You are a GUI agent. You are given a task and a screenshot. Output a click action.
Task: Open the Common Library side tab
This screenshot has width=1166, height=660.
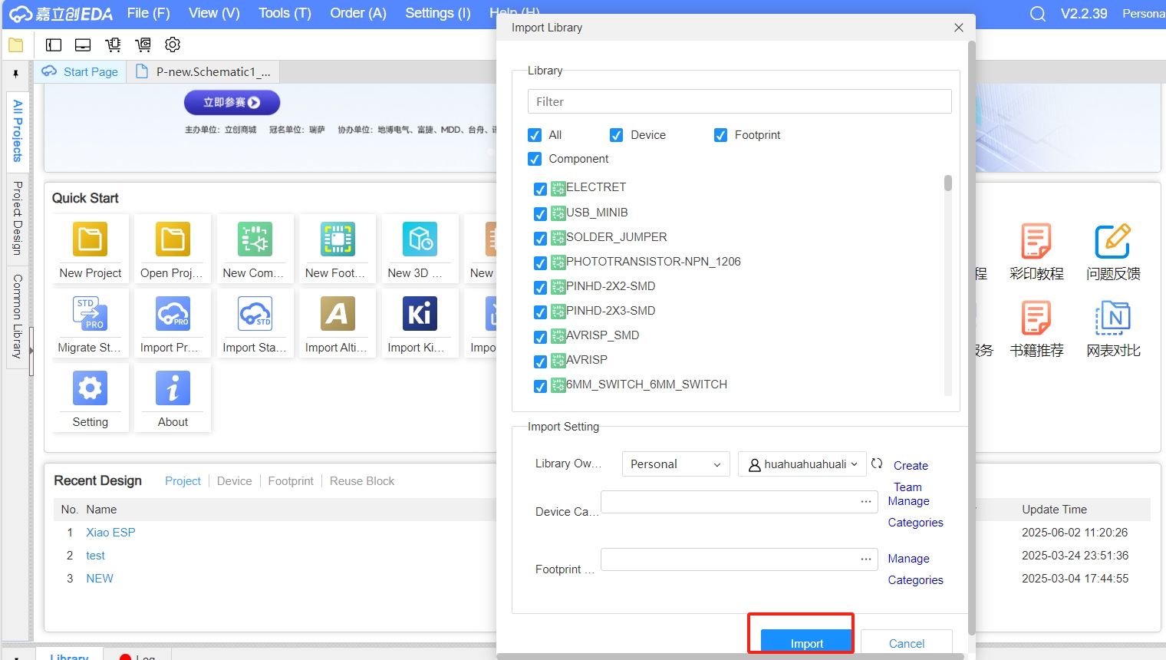pyautogui.click(x=17, y=316)
